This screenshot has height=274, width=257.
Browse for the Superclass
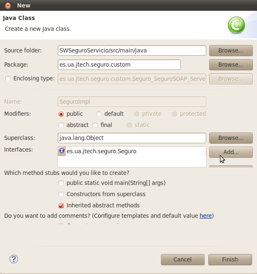(x=231, y=138)
